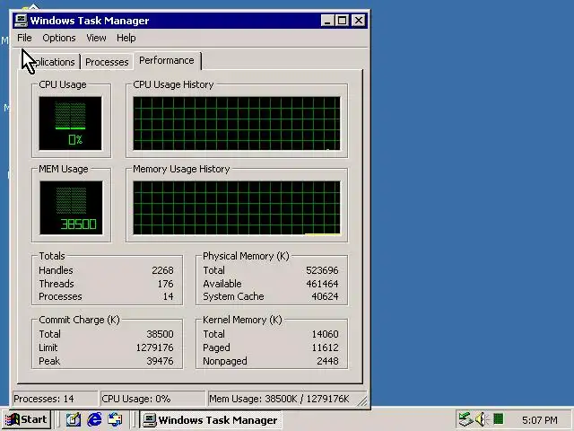The width and height of the screenshot is (574, 431).
Task: Click the Available value 461464
Action: 322,284
